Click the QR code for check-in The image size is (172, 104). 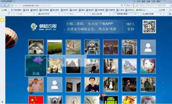point(149,27)
